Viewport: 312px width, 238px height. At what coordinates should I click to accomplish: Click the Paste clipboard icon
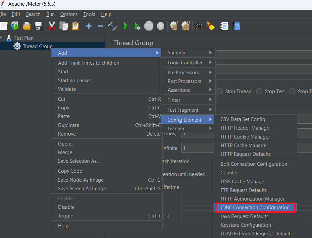75,26
